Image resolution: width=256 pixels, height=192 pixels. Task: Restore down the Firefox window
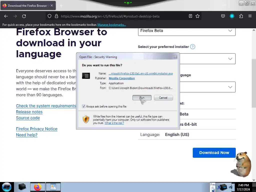pos(247,3)
